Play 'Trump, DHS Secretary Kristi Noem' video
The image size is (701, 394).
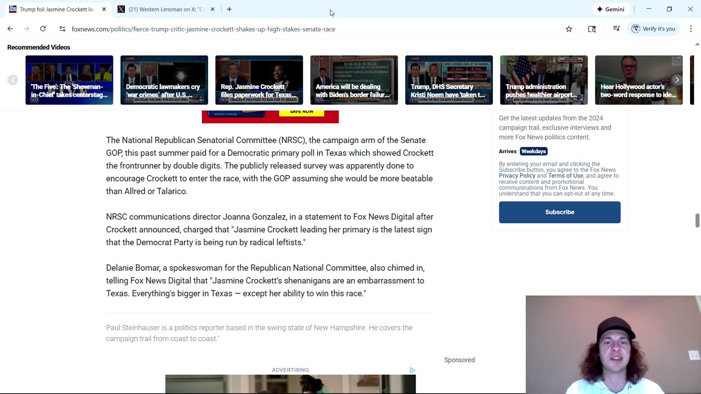[x=449, y=80]
